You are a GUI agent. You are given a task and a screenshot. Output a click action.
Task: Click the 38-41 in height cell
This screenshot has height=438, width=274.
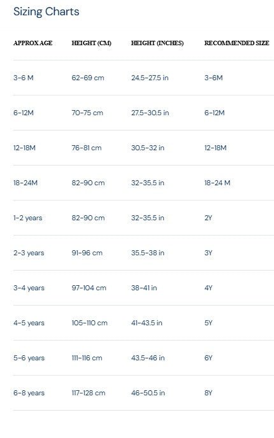coord(144,288)
